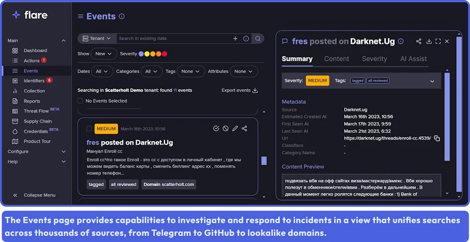Click the share icon on fres event card
This screenshot has width=470, height=242.
pos(244,128)
